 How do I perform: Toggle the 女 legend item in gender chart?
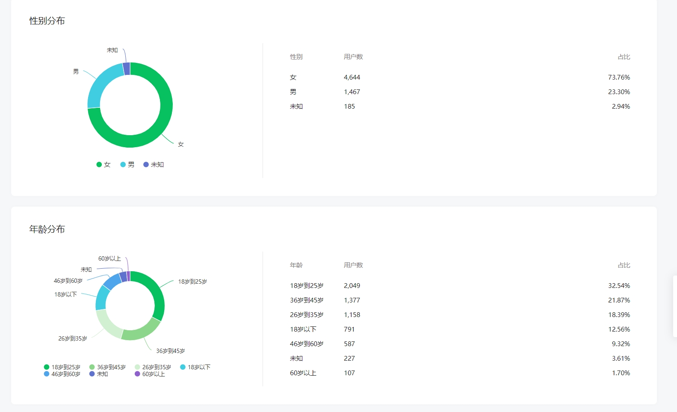(103, 165)
